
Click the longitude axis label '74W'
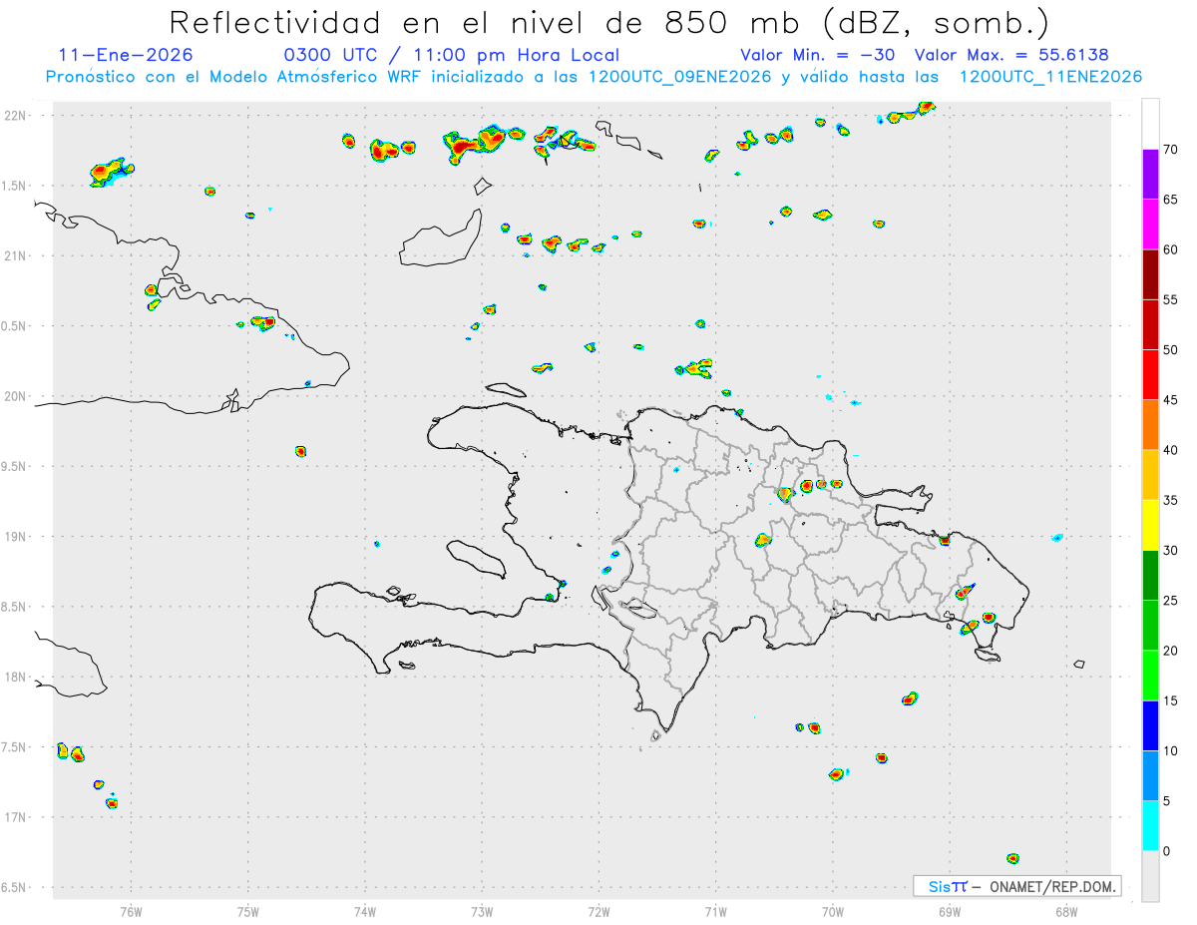click(365, 911)
